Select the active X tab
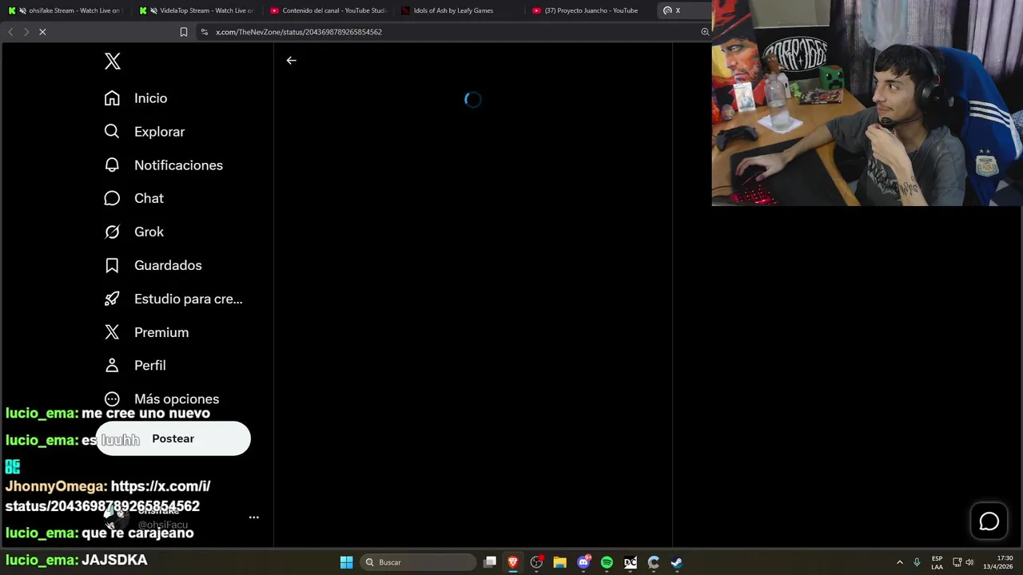1023x575 pixels. click(x=683, y=10)
